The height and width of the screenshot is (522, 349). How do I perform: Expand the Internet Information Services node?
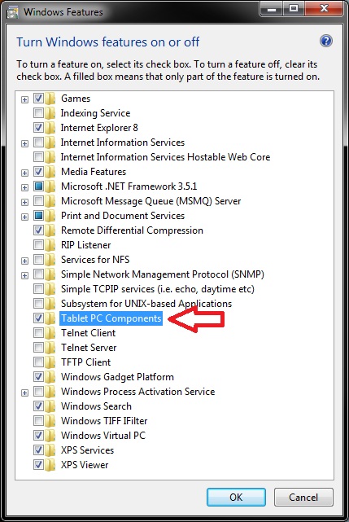24,143
